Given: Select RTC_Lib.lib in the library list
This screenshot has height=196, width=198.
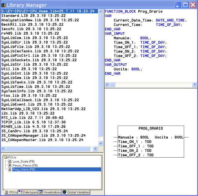Looking at the screenshot, I should tap(32, 118).
